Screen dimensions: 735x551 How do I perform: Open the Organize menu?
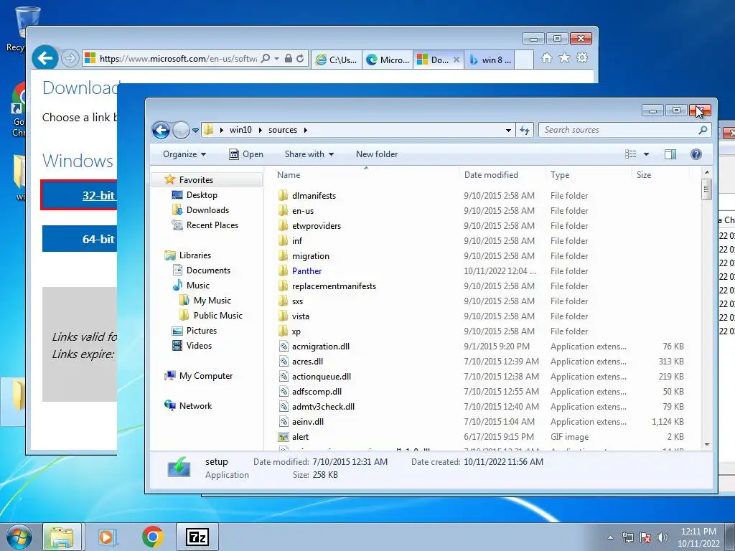[x=184, y=154]
